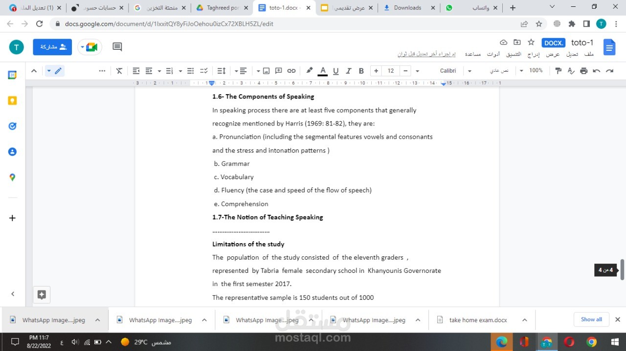Screen dimensions: 626x351
Task: Insert a link with the chain icon
Action: 291,71
